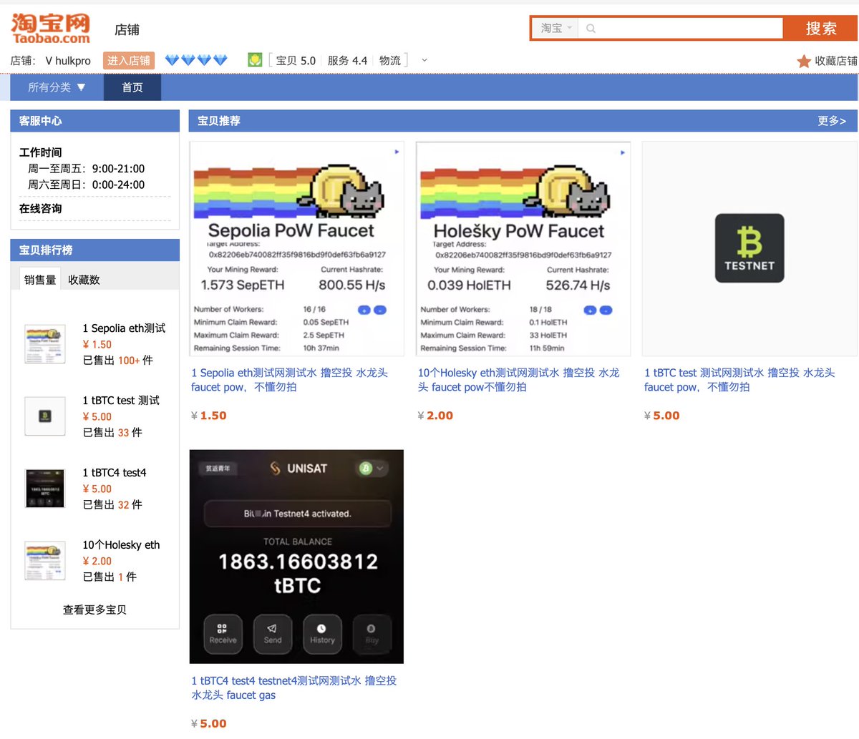Click the 宝贝 5.0 rating text

click(x=296, y=61)
